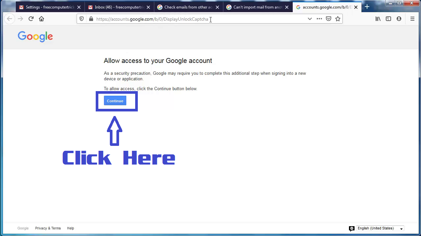This screenshot has height=236, width=421.
Task: Open the Firefox hamburger menu
Action: 412,19
